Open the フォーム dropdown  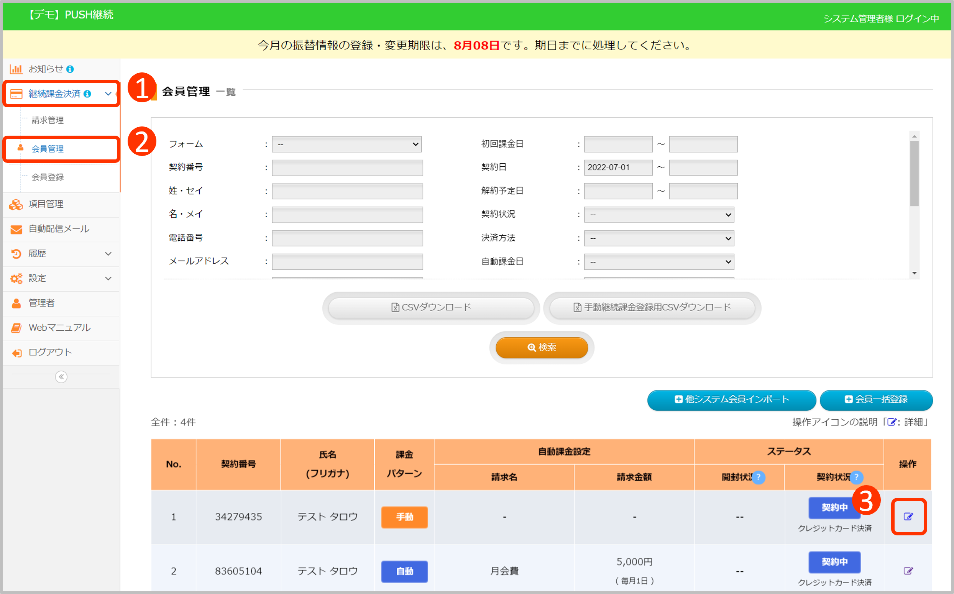pyautogui.click(x=346, y=144)
